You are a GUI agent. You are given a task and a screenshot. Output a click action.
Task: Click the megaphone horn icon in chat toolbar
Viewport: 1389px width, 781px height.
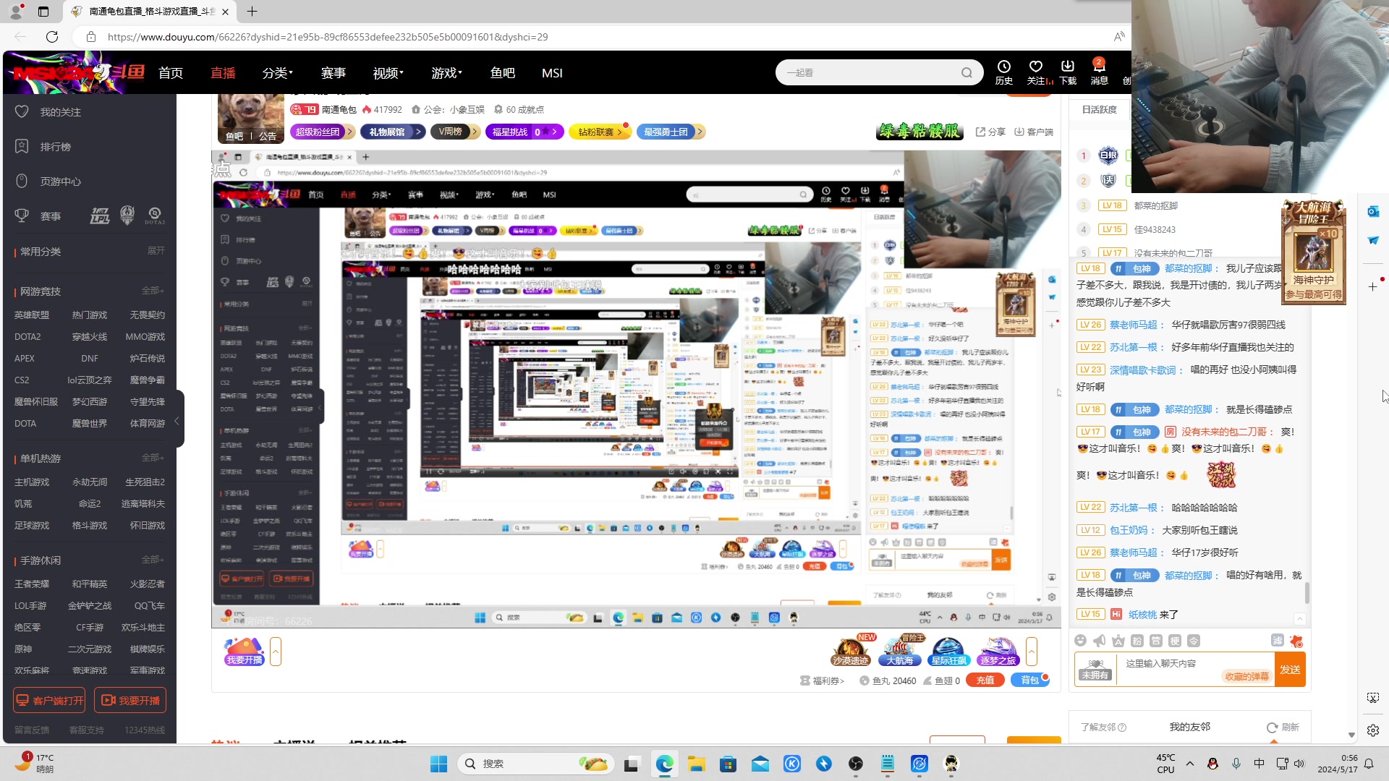coord(1099,641)
